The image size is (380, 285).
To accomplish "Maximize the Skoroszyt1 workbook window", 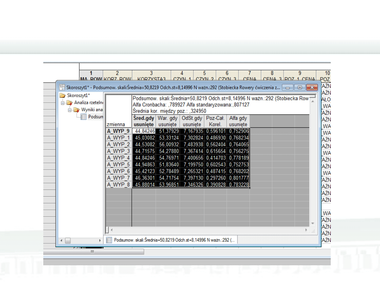I will [x=300, y=87].
